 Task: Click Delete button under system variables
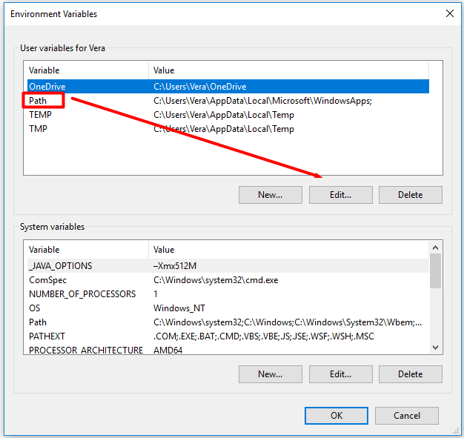coord(410,374)
